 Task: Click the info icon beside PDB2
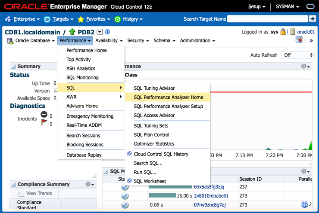tap(107, 32)
